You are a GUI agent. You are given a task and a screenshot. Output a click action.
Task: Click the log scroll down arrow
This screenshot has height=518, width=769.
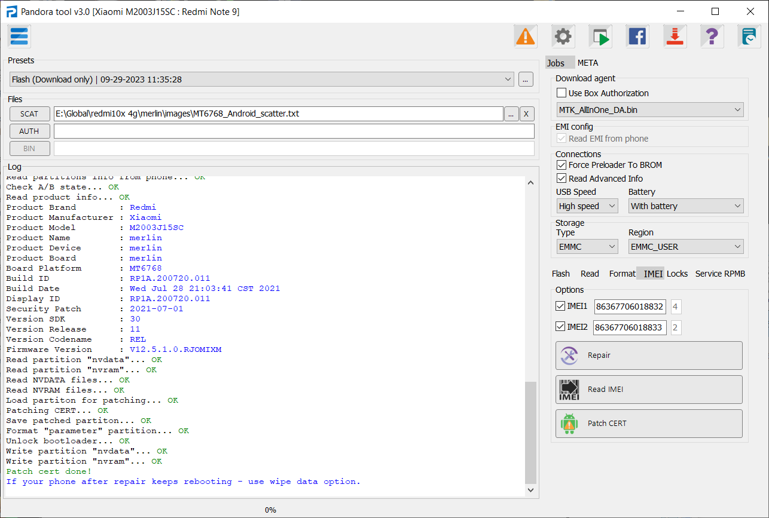click(x=530, y=490)
